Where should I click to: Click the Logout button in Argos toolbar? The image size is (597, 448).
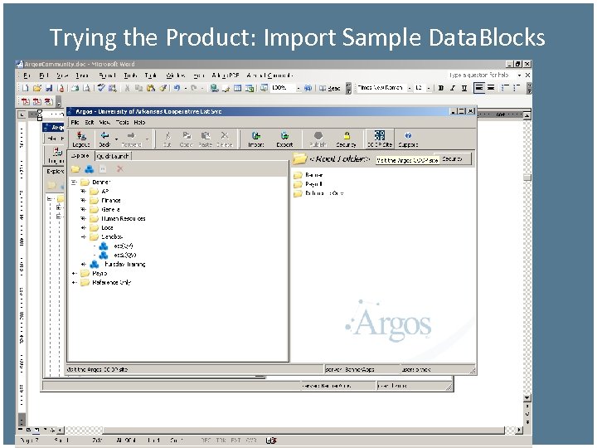[81, 139]
